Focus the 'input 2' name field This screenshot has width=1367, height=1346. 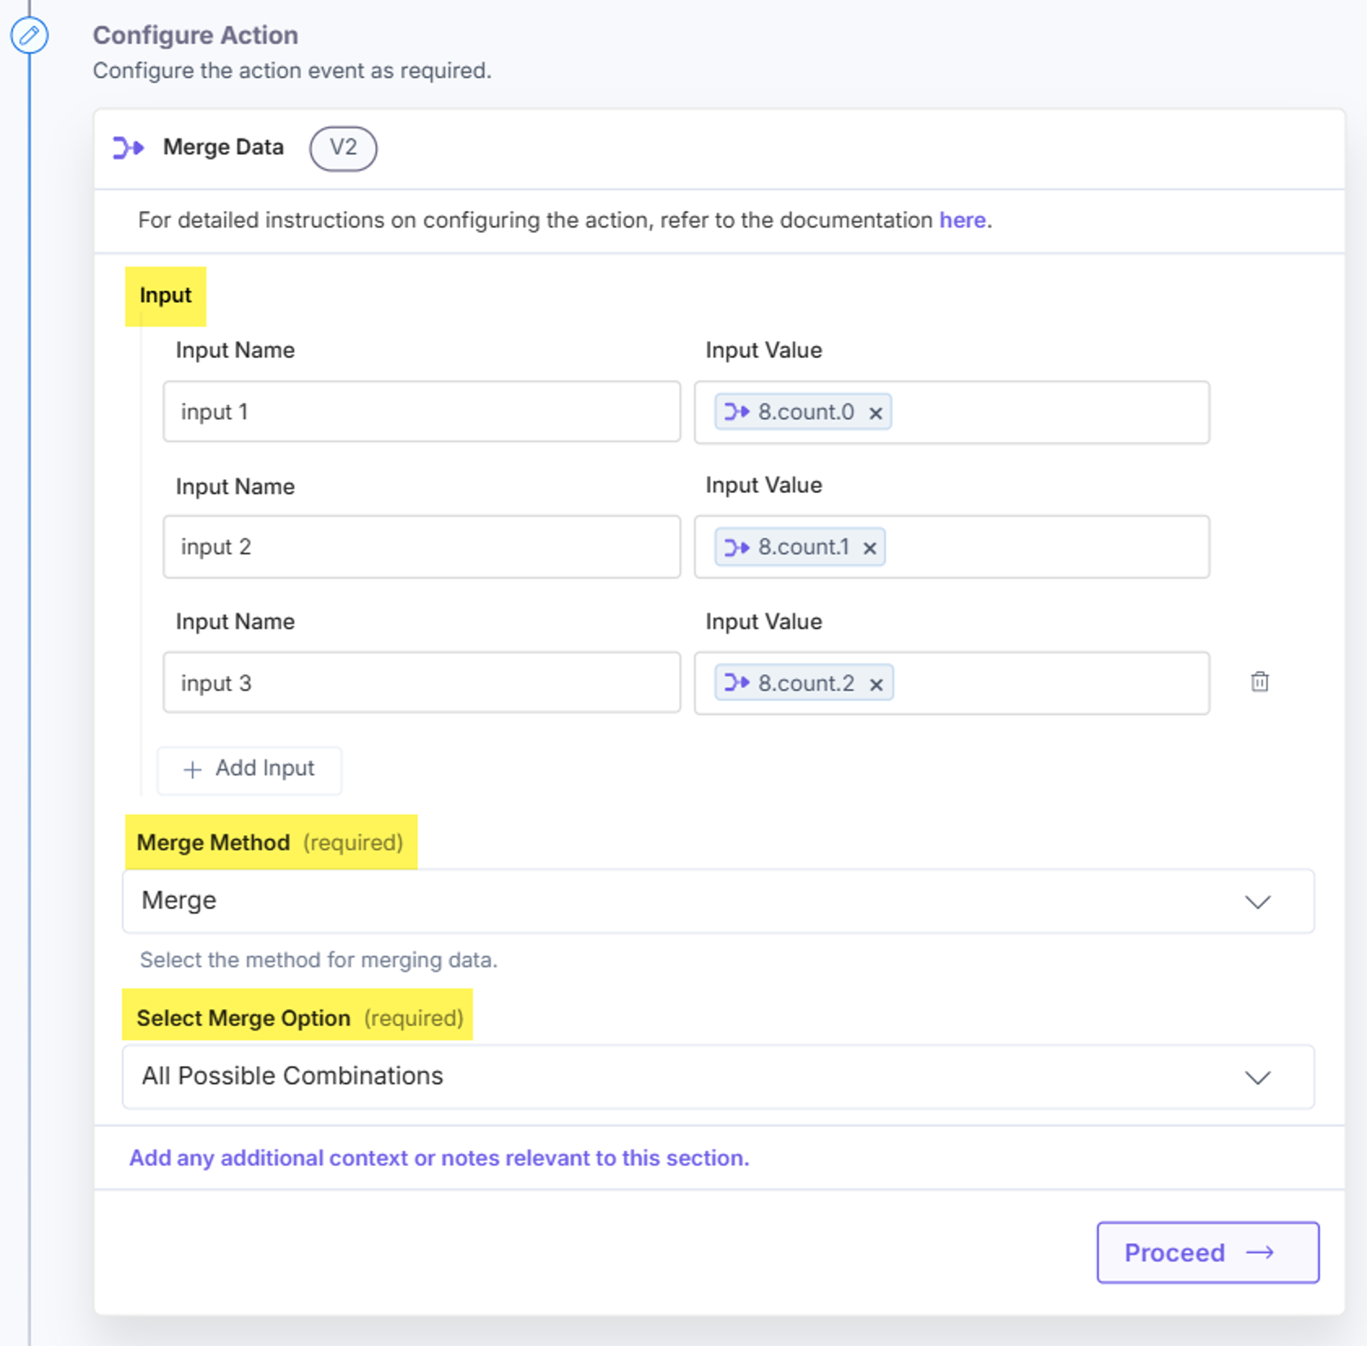pos(421,547)
